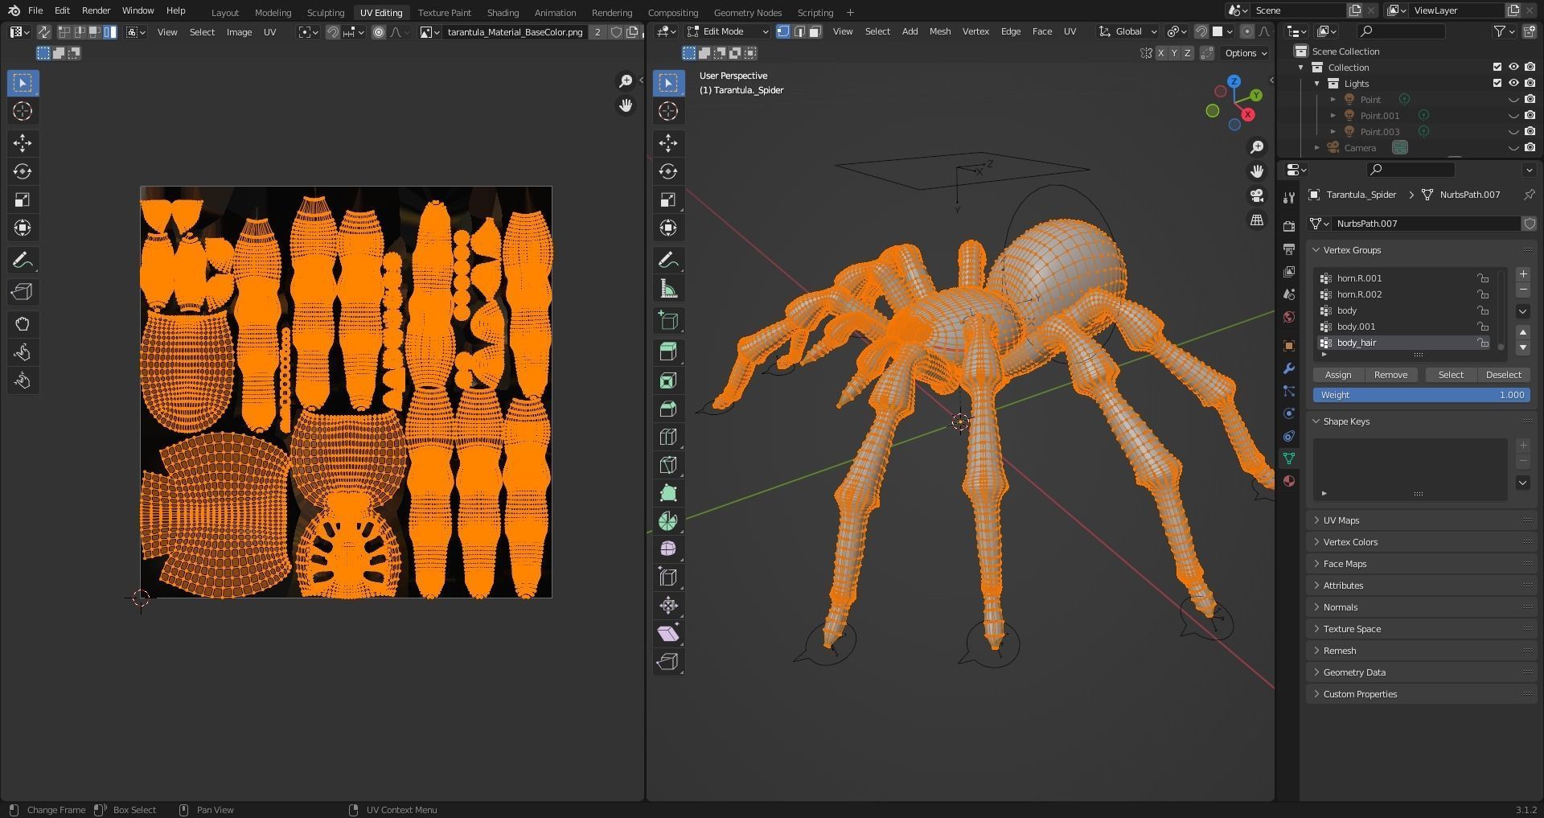Viewport: 1544px width, 818px height.
Task: Hide the Lights collection in viewport
Action: 1513,84
